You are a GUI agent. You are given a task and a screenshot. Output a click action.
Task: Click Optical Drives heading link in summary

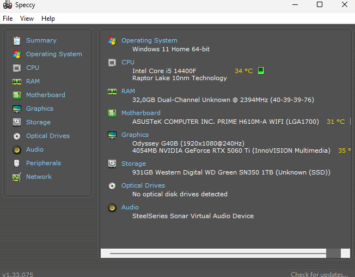(143, 185)
